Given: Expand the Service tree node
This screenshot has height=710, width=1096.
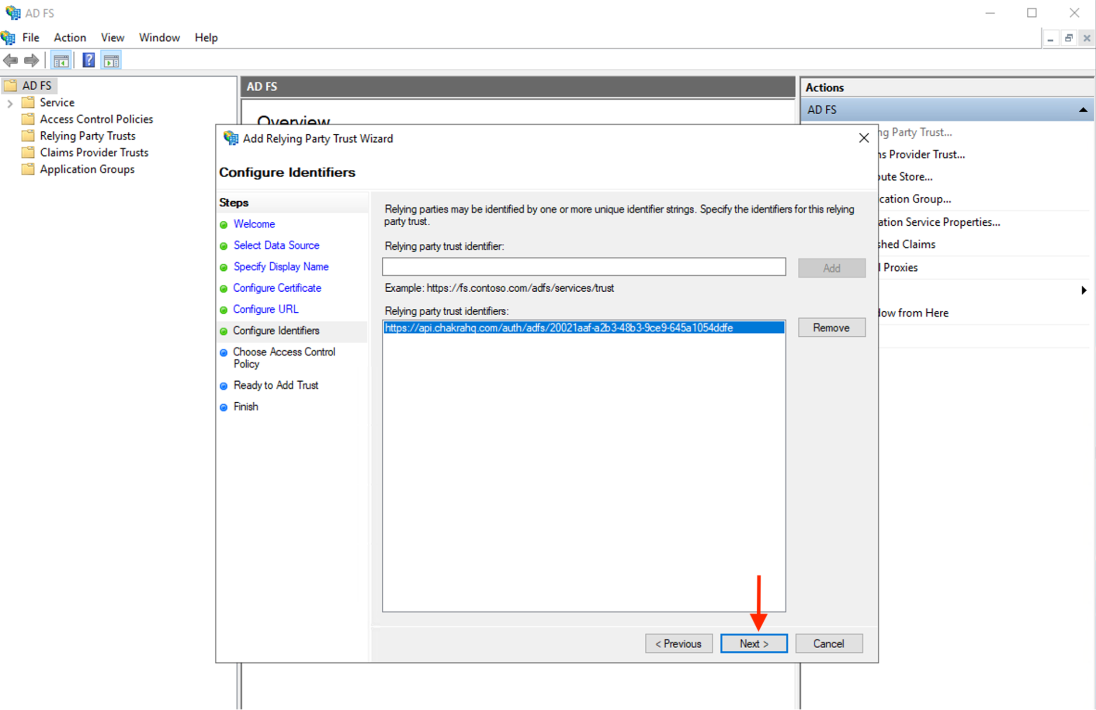Looking at the screenshot, I should [10, 103].
